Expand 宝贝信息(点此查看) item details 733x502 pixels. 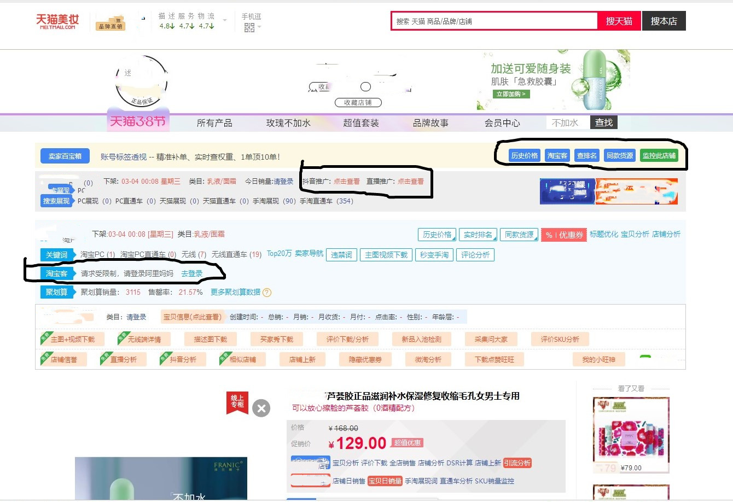pyautogui.click(x=193, y=317)
